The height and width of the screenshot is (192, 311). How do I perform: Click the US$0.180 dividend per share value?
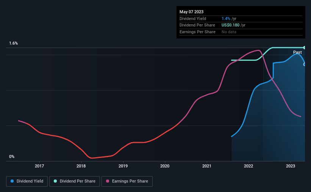pos(230,25)
